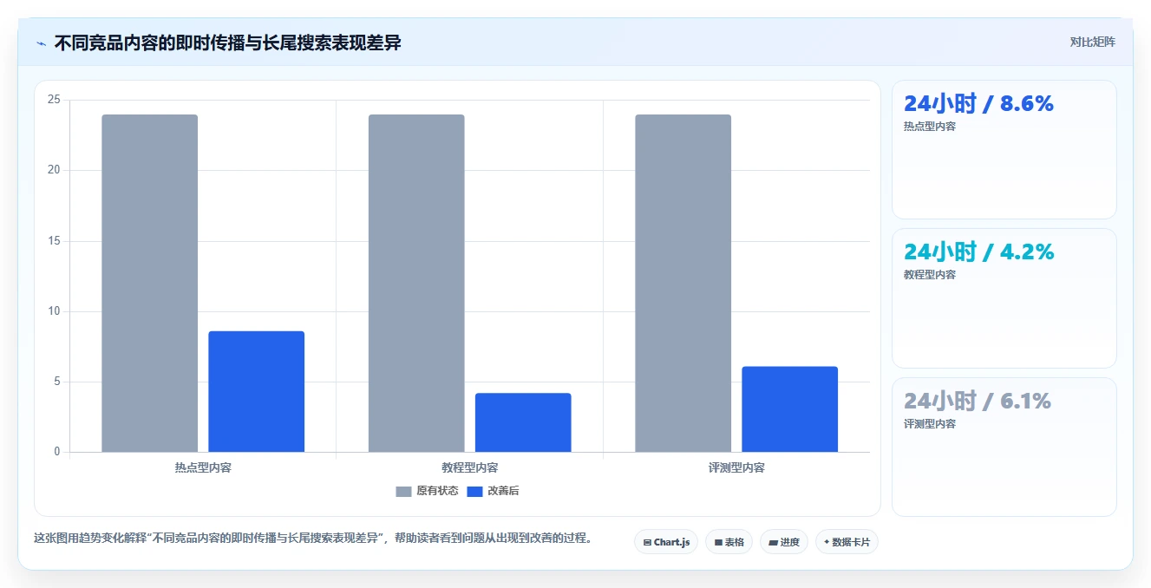Click the y-axis value 5

coord(56,382)
